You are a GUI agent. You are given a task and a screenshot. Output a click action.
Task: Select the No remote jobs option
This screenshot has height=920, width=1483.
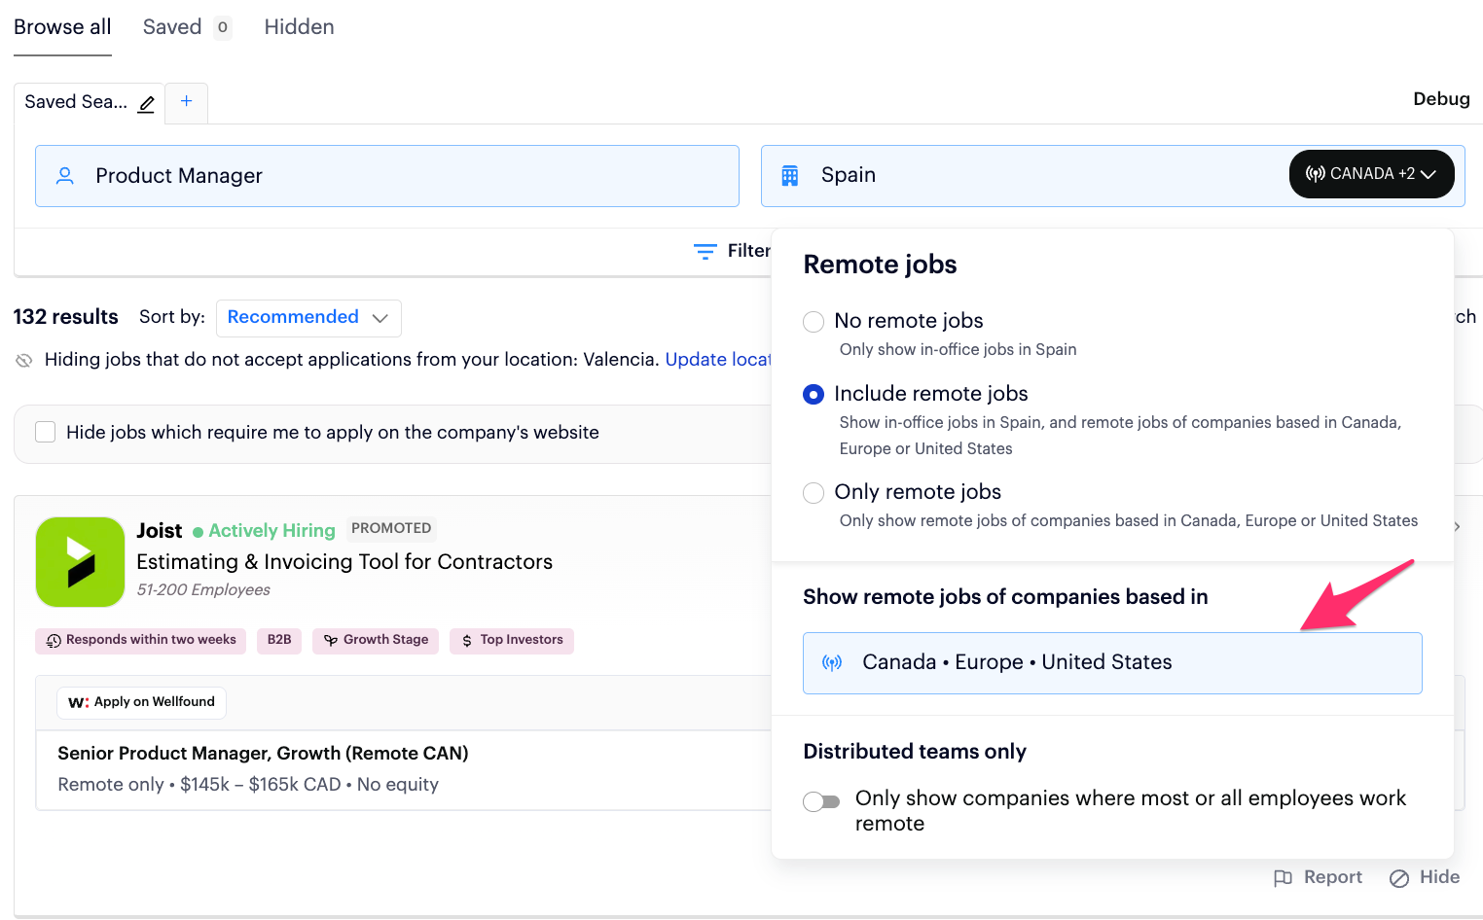(x=814, y=322)
